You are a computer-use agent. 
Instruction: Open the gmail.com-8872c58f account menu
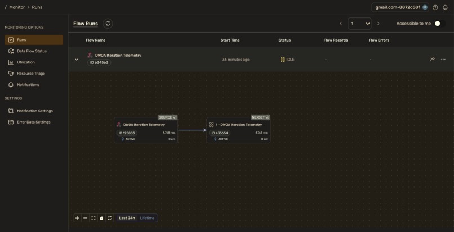[400, 7]
